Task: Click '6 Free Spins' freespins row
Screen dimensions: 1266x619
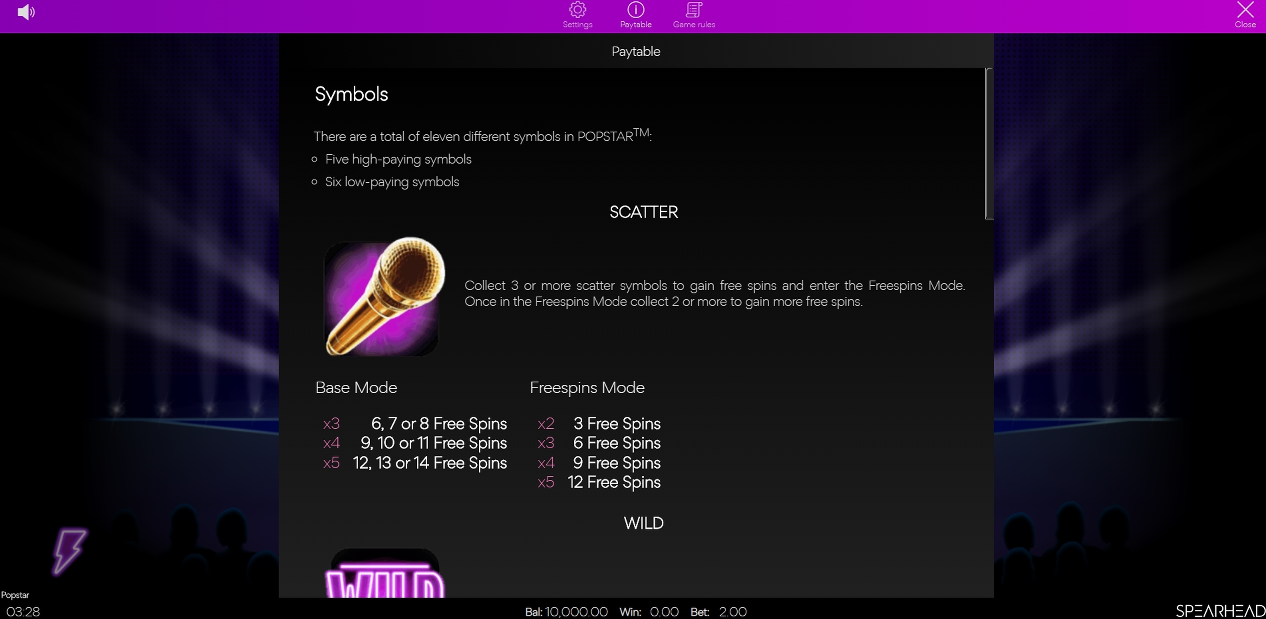Action: (599, 443)
